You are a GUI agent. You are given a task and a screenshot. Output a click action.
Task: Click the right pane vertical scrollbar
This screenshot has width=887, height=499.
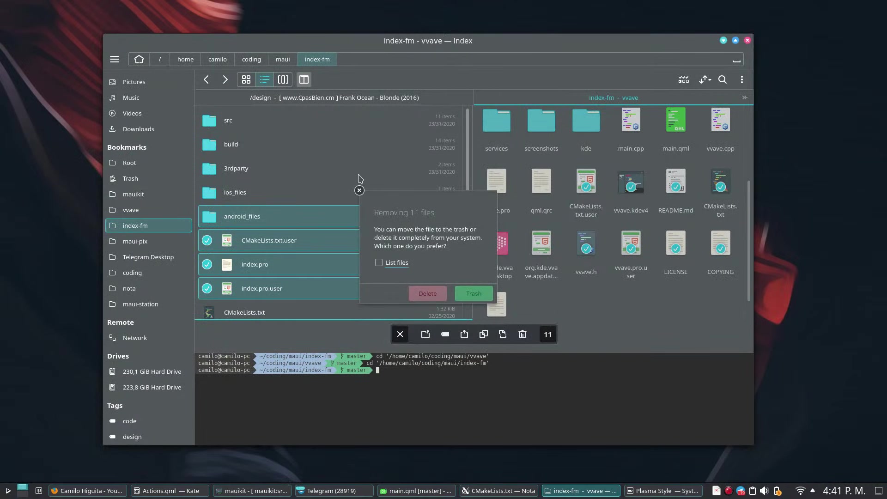(748, 240)
